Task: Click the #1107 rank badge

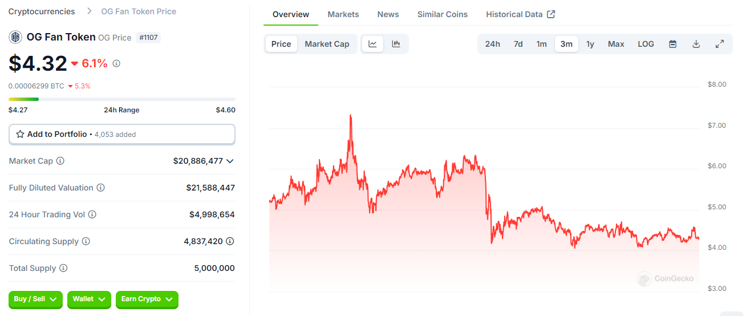Action: pyautogui.click(x=148, y=38)
